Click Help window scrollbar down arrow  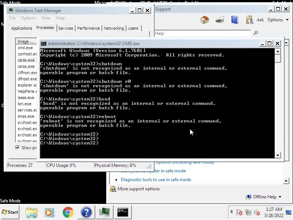(286, 181)
